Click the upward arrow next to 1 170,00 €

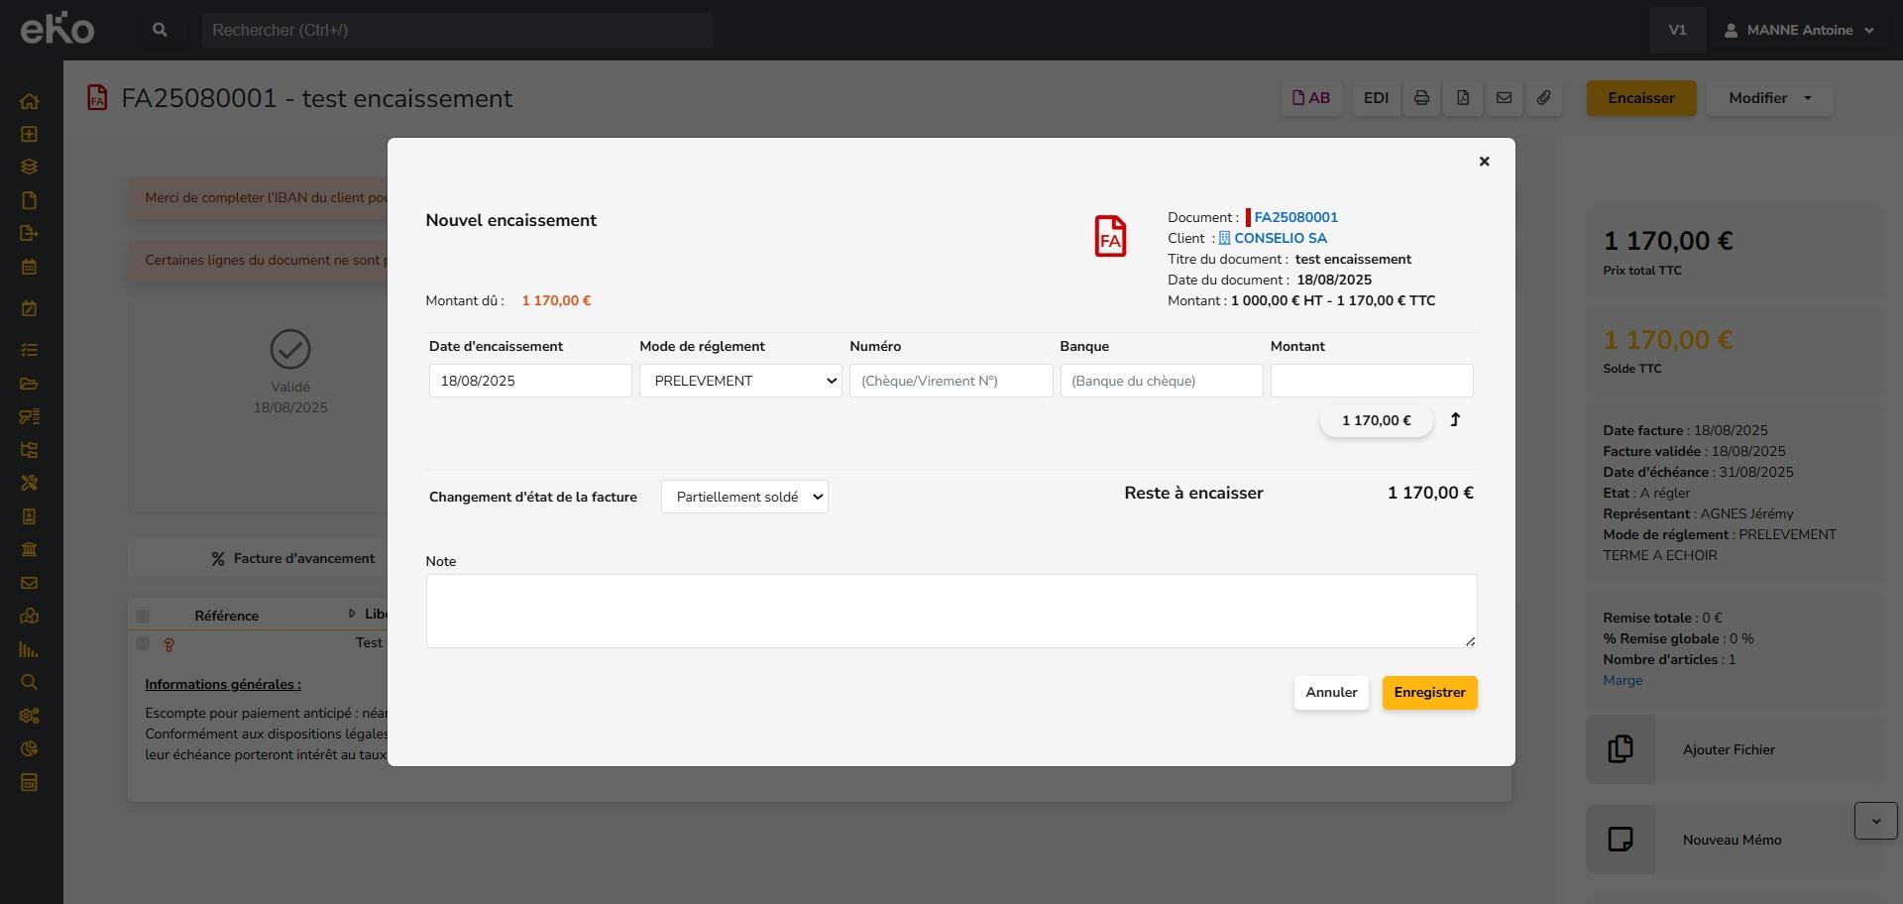pyautogui.click(x=1455, y=420)
